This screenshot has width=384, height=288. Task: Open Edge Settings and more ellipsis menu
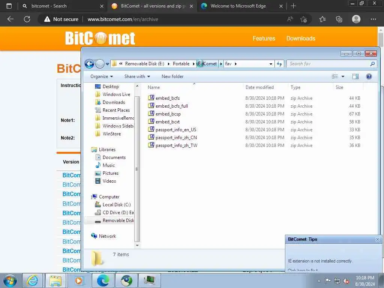[x=373, y=19]
